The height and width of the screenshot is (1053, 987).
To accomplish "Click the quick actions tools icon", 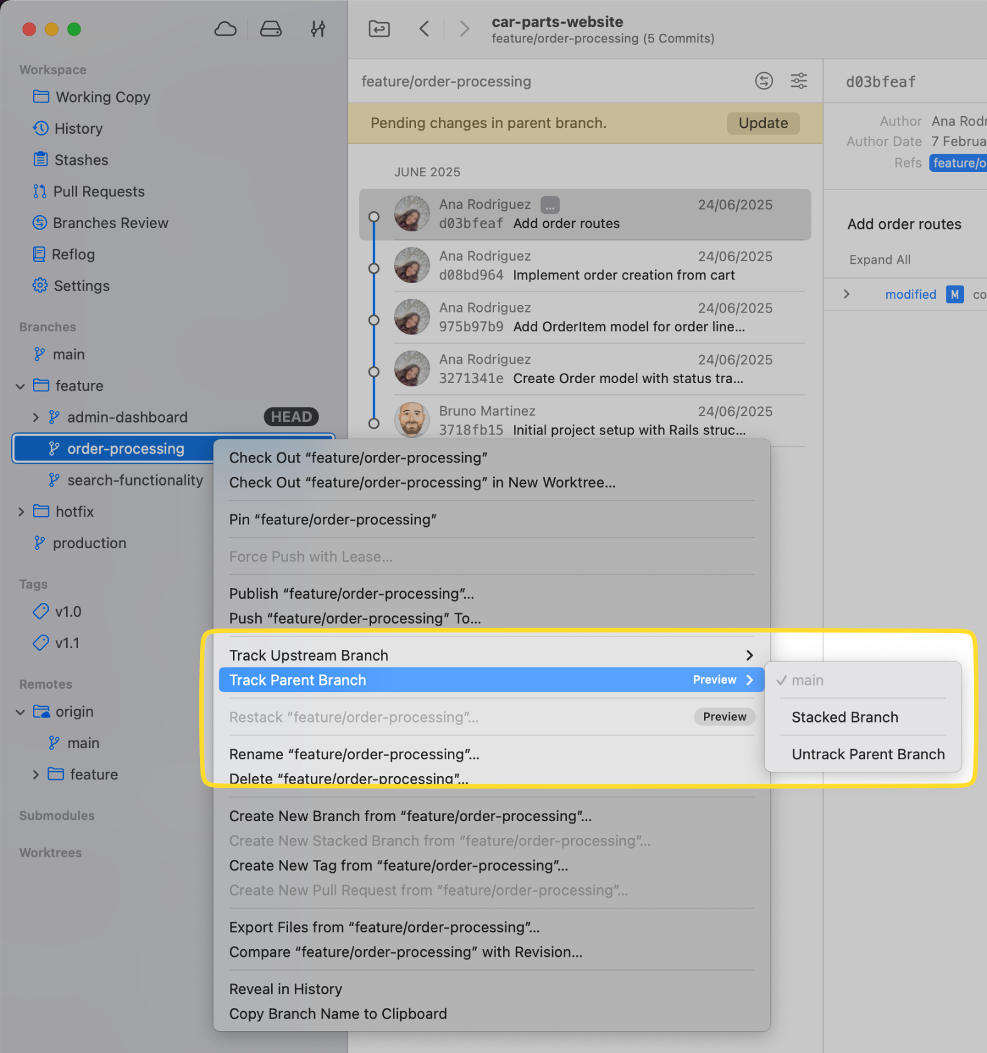I will coord(318,29).
